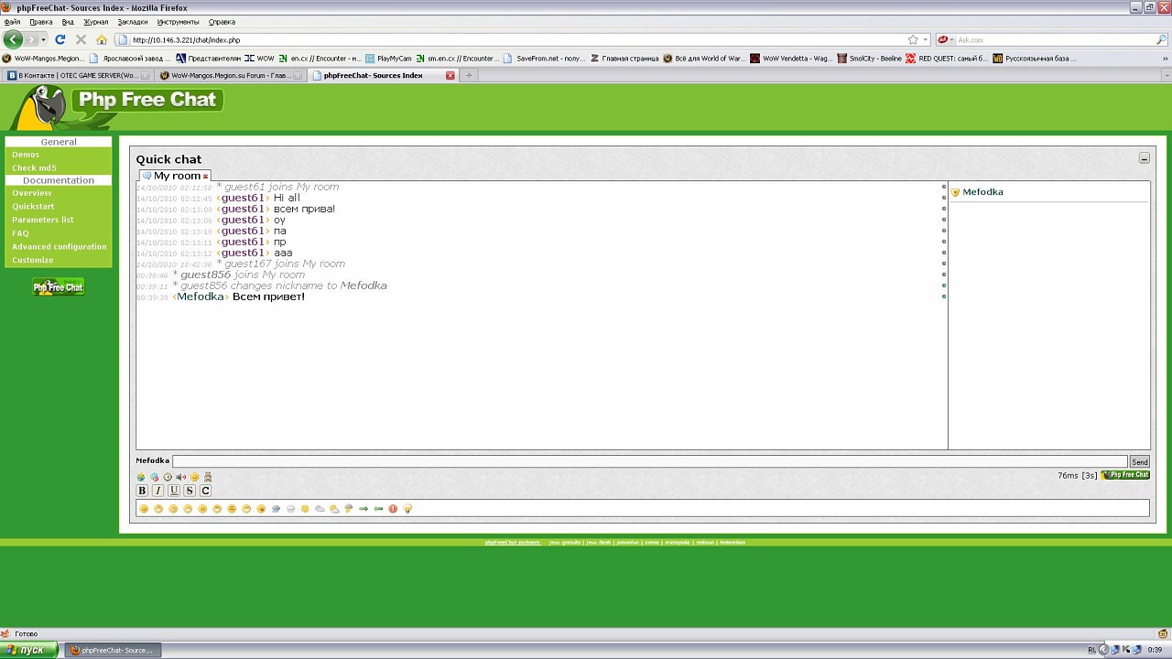Click the Firefox home icon
1172x659 pixels.
(x=102, y=39)
